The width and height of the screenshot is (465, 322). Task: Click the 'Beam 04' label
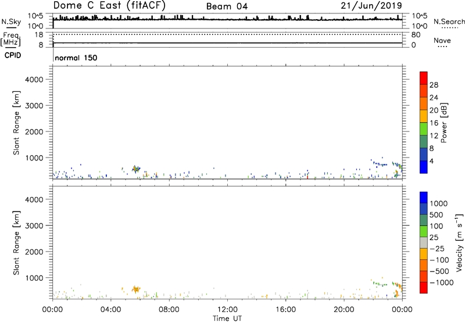point(227,6)
